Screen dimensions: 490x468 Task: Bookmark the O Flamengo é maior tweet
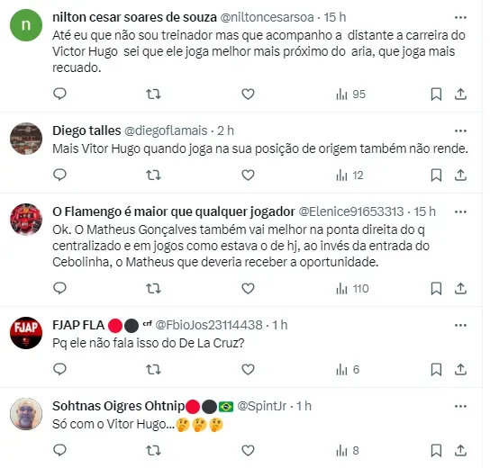tap(436, 289)
